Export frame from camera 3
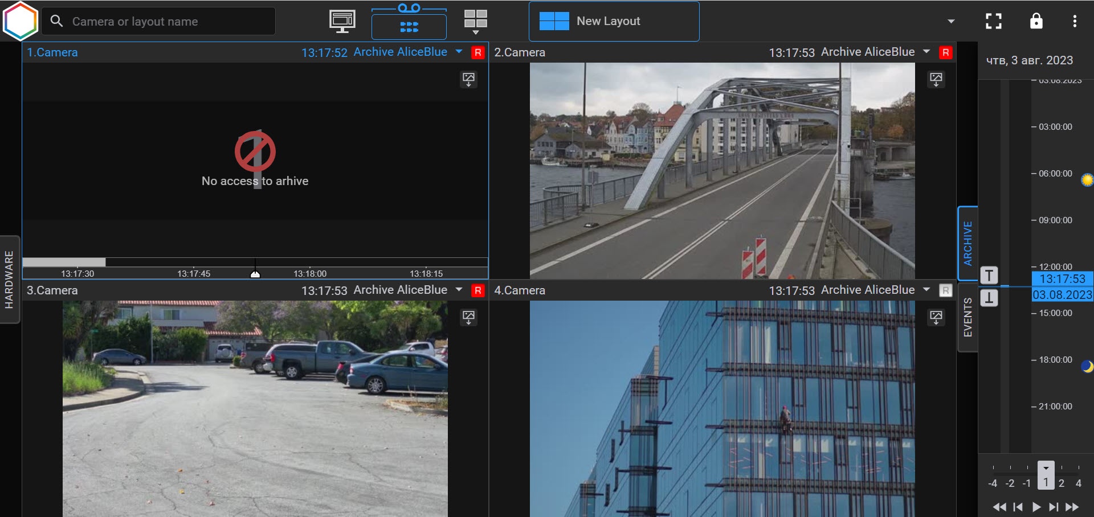1094x517 pixels. tap(468, 317)
